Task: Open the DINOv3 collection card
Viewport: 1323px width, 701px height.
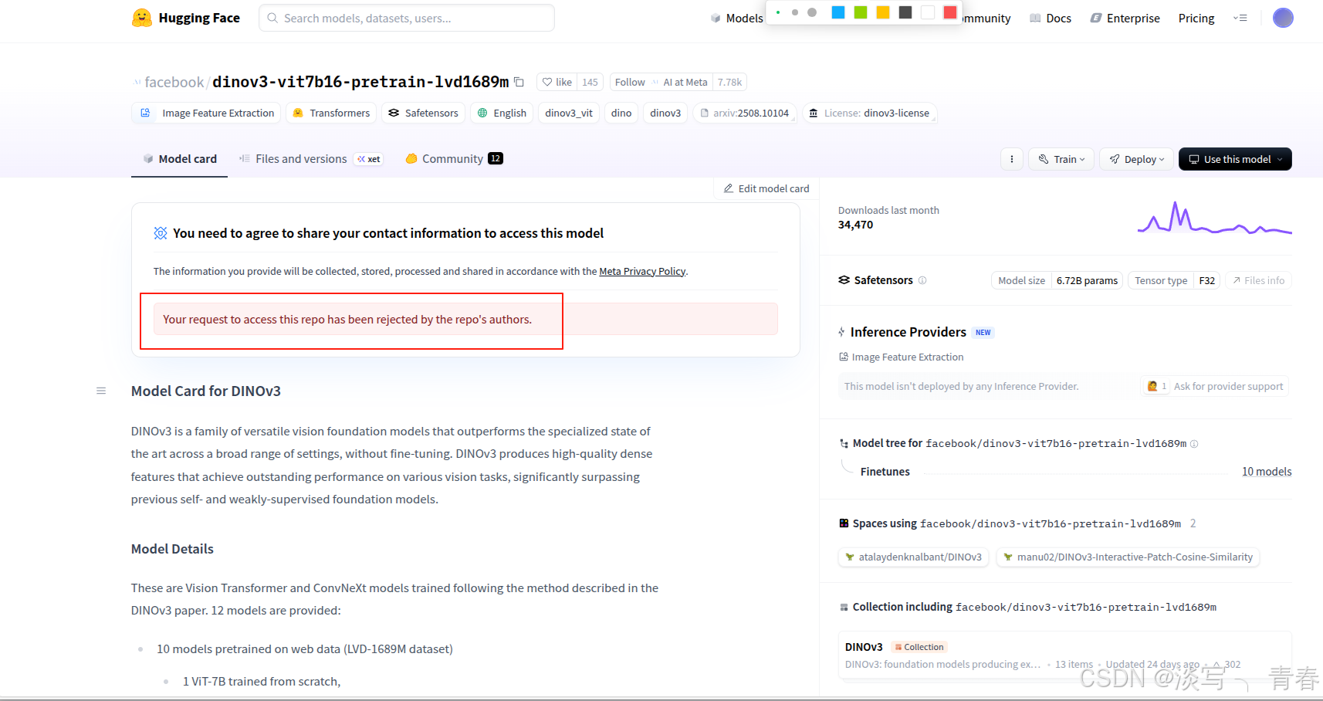Action: [x=1064, y=655]
